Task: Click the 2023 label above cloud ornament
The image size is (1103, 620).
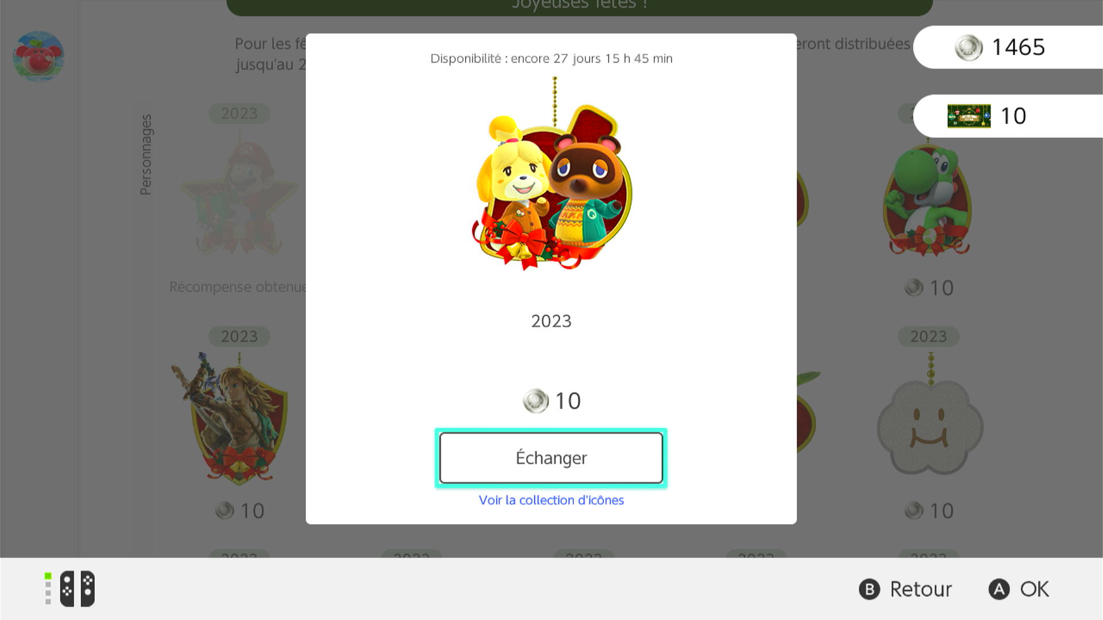Action: coord(928,336)
